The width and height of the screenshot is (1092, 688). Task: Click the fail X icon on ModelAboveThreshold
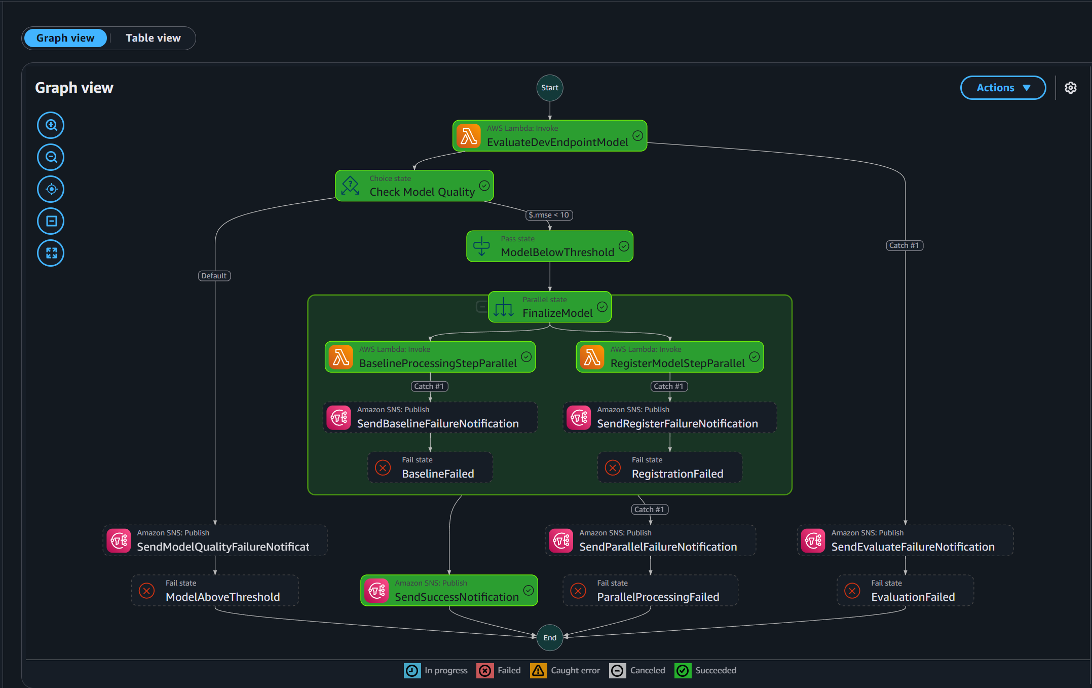(x=146, y=591)
